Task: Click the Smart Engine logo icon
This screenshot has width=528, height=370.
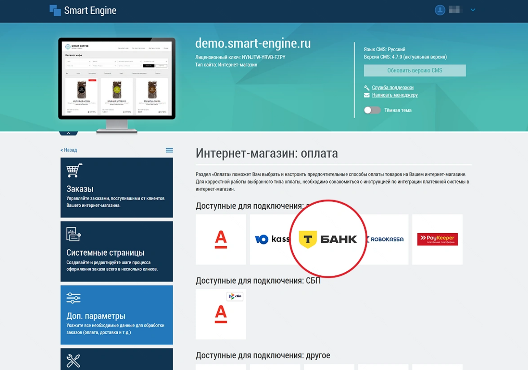Action: [55, 10]
